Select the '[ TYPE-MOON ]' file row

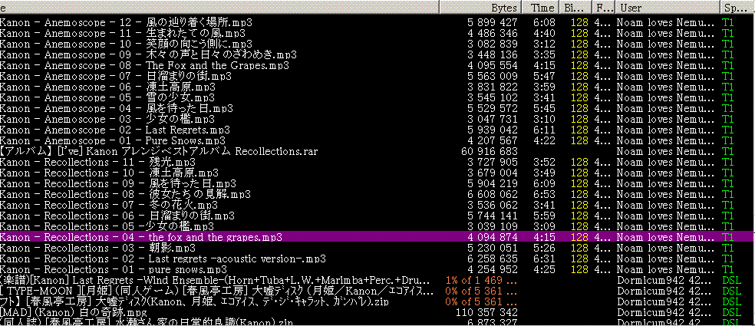216,291
